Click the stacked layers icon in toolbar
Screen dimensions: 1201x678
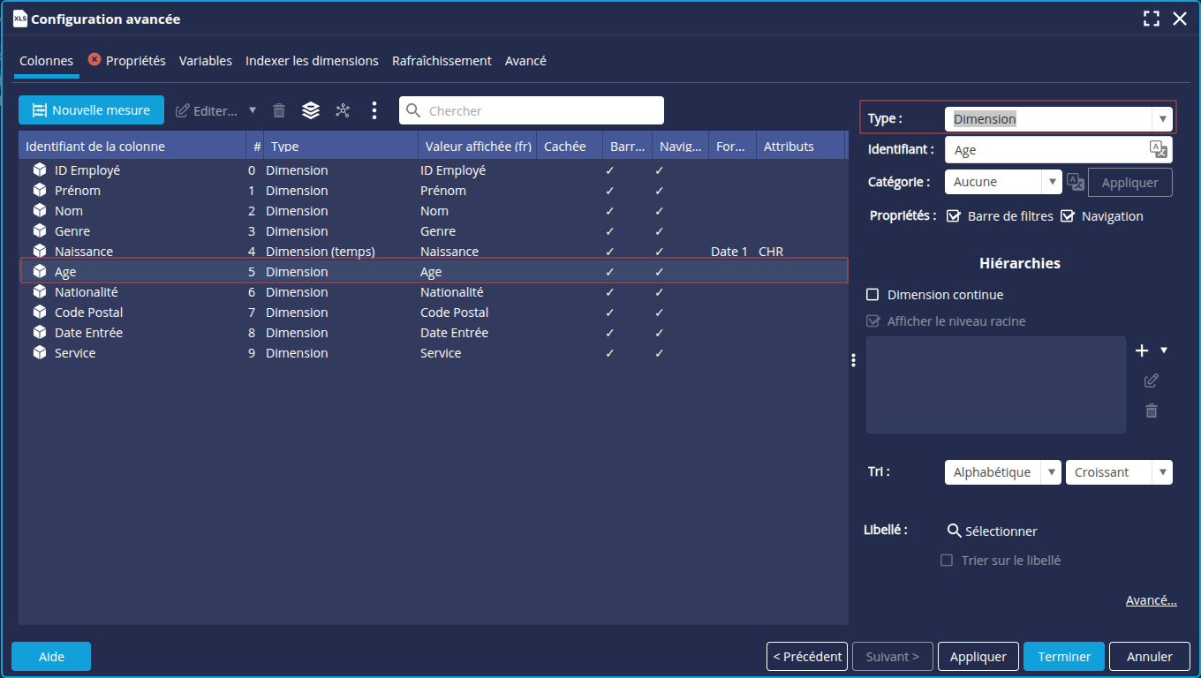point(311,110)
